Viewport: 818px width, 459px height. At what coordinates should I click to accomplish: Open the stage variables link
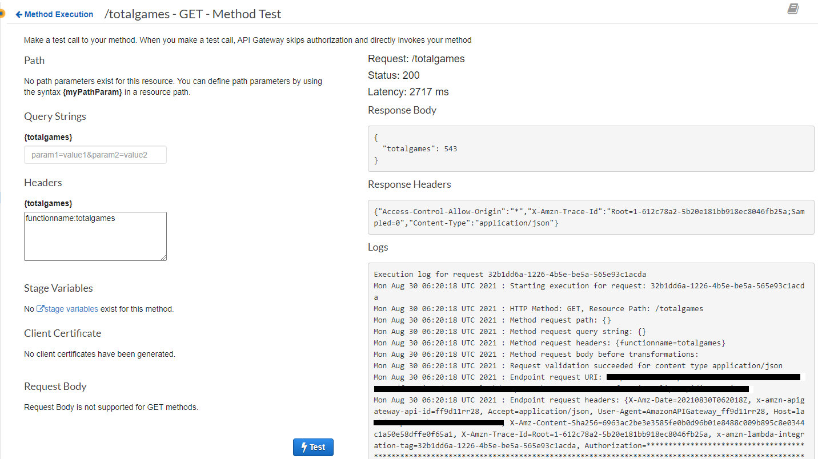(x=67, y=309)
